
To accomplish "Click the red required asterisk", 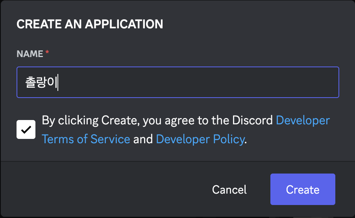I will tap(47, 53).
